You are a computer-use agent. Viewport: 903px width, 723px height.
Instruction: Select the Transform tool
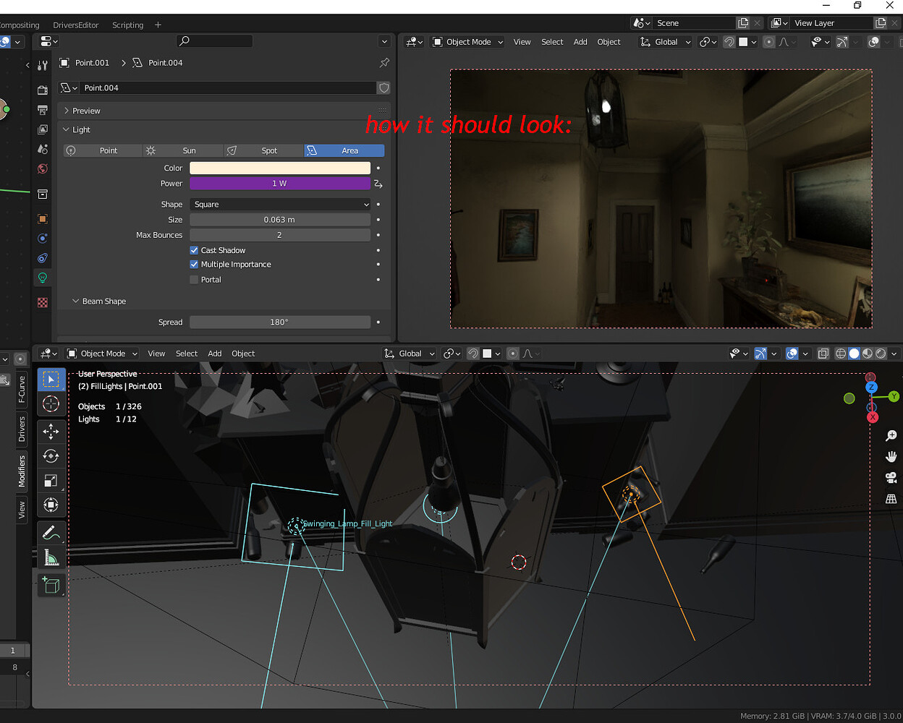(51, 505)
